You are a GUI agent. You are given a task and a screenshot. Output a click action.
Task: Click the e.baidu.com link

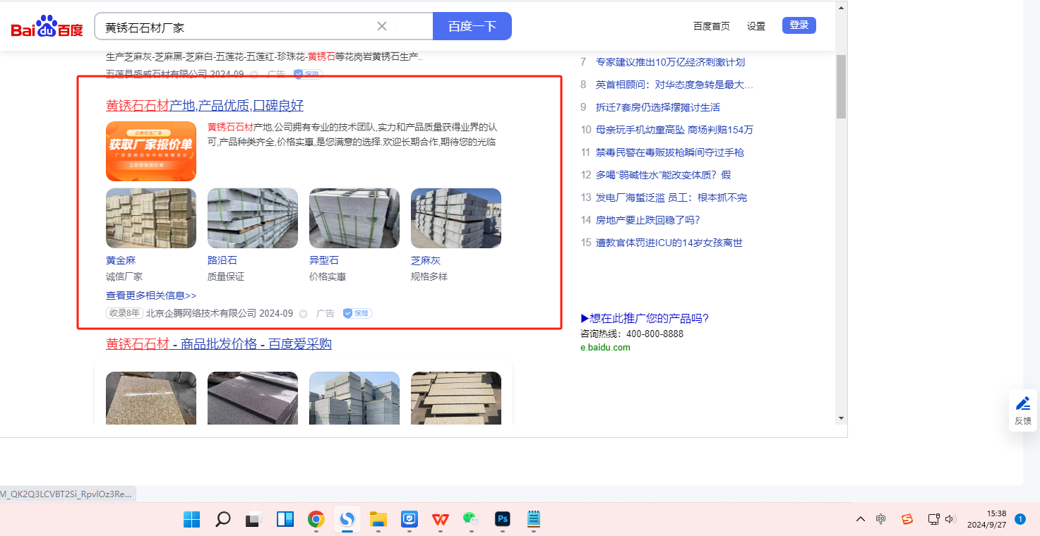(x=605, y=347)
